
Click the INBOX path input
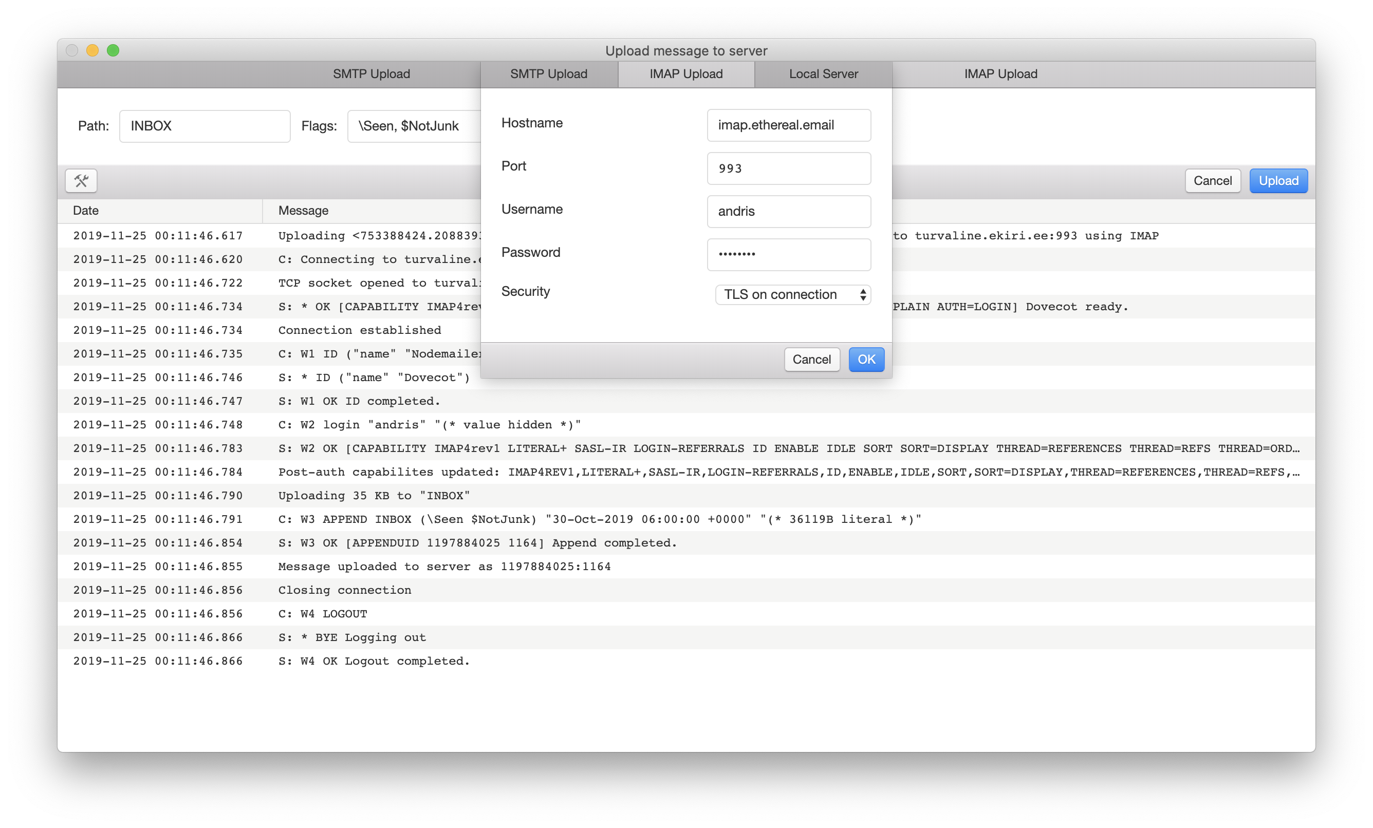coord(205,126)
